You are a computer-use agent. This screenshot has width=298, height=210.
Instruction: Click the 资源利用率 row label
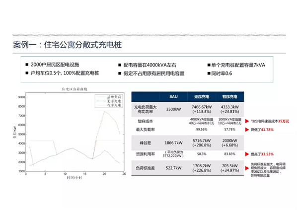pos(145,154)
